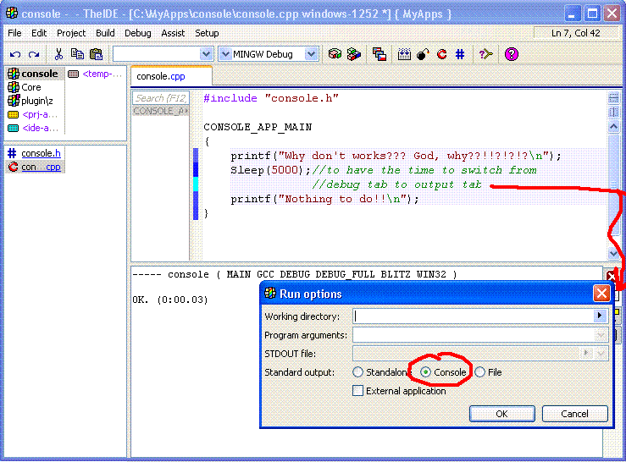The image size is (626, 462).
Task: Select the Console output radio button
Action: click(427, 372)
